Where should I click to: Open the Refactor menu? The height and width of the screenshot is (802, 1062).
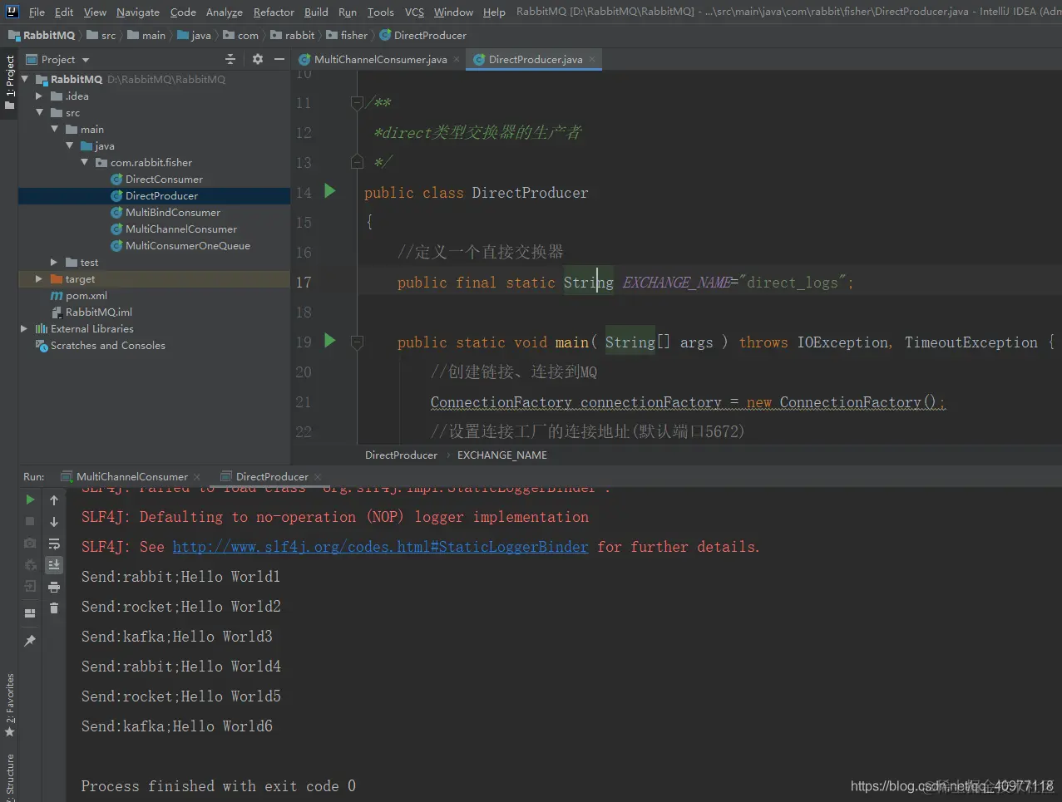[x=274, y=12]
